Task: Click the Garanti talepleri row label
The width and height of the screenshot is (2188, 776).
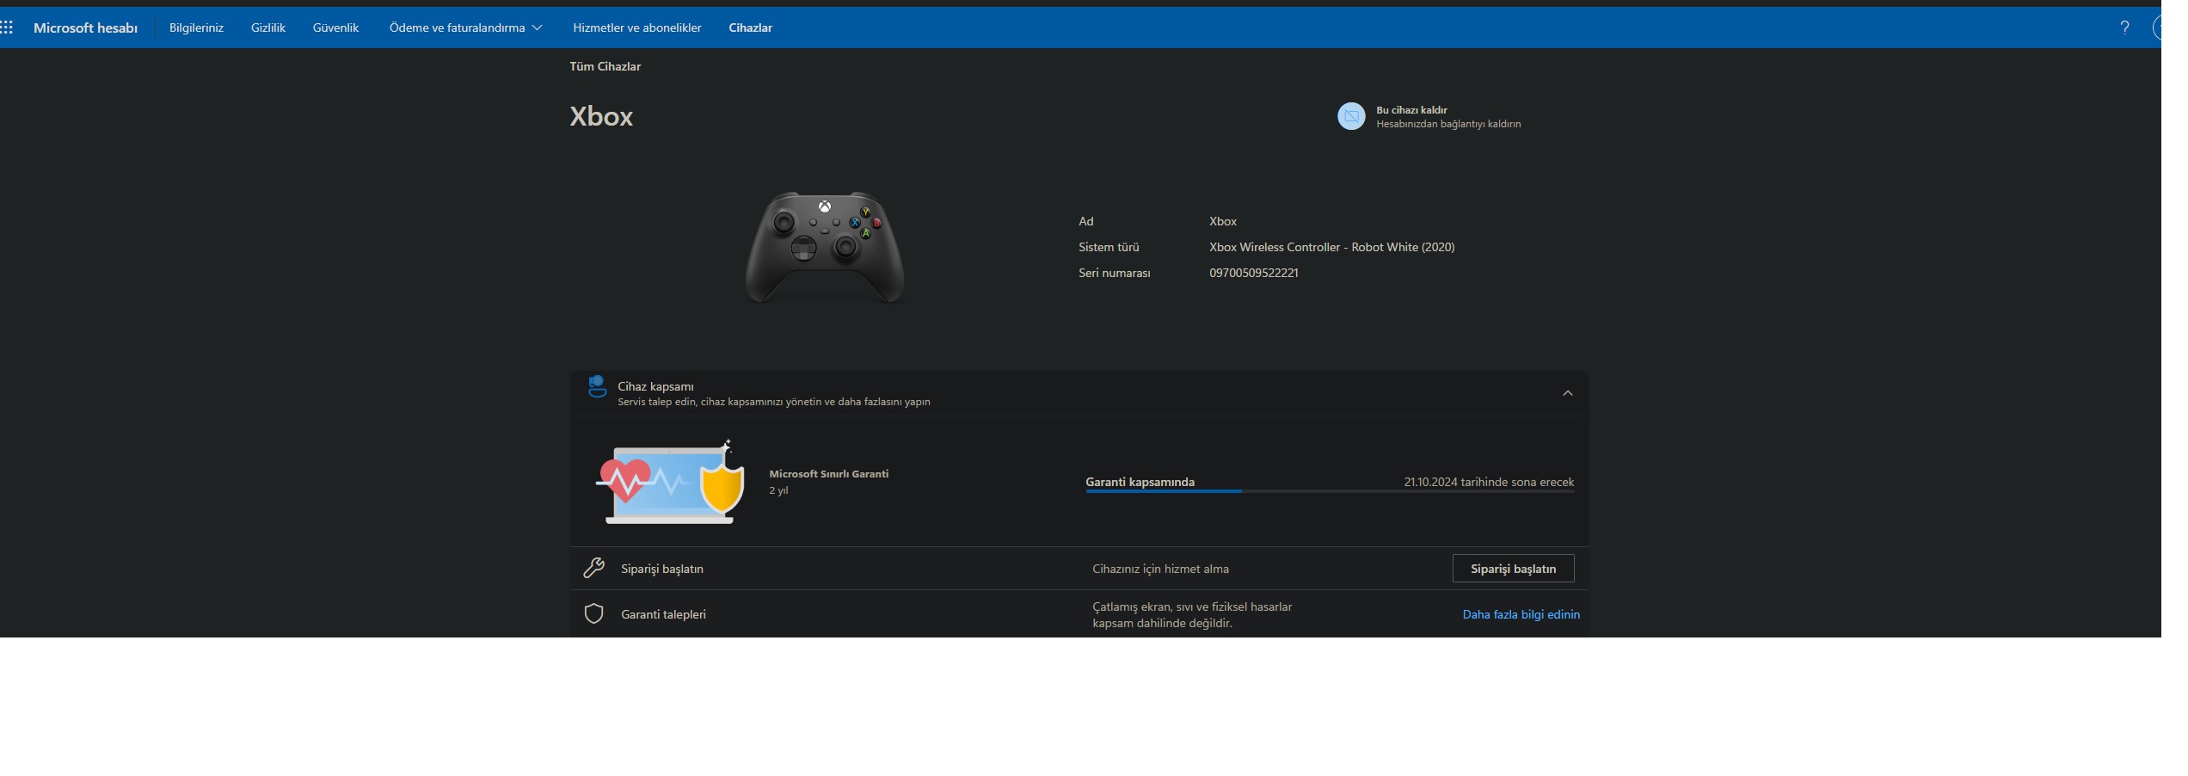Action: 663,614
